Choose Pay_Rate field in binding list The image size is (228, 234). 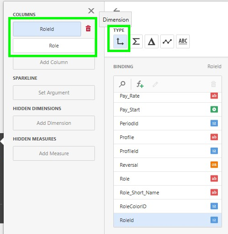tap(168, 97)
